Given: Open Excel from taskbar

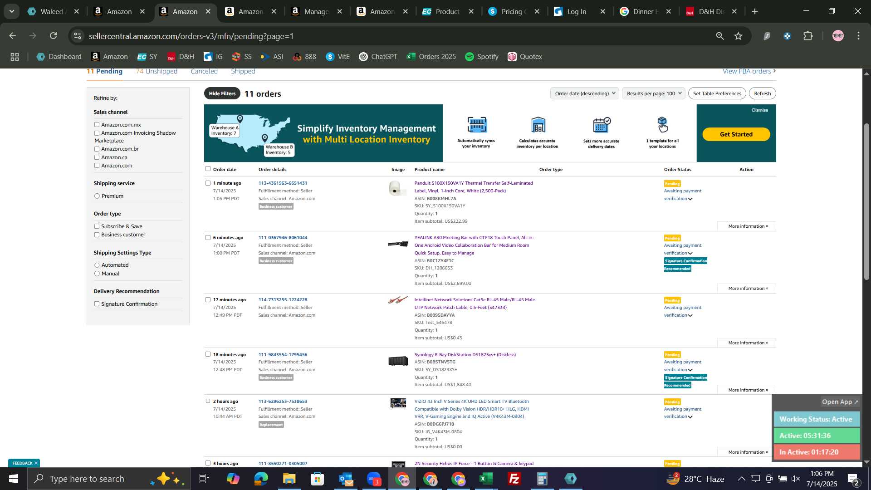Looking at the screenshot, I should click(486, 479).
